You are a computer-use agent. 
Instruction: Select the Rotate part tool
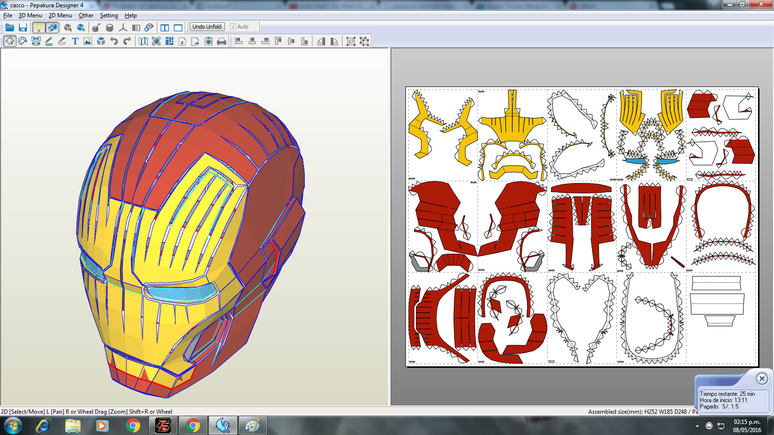pos(22,41)
